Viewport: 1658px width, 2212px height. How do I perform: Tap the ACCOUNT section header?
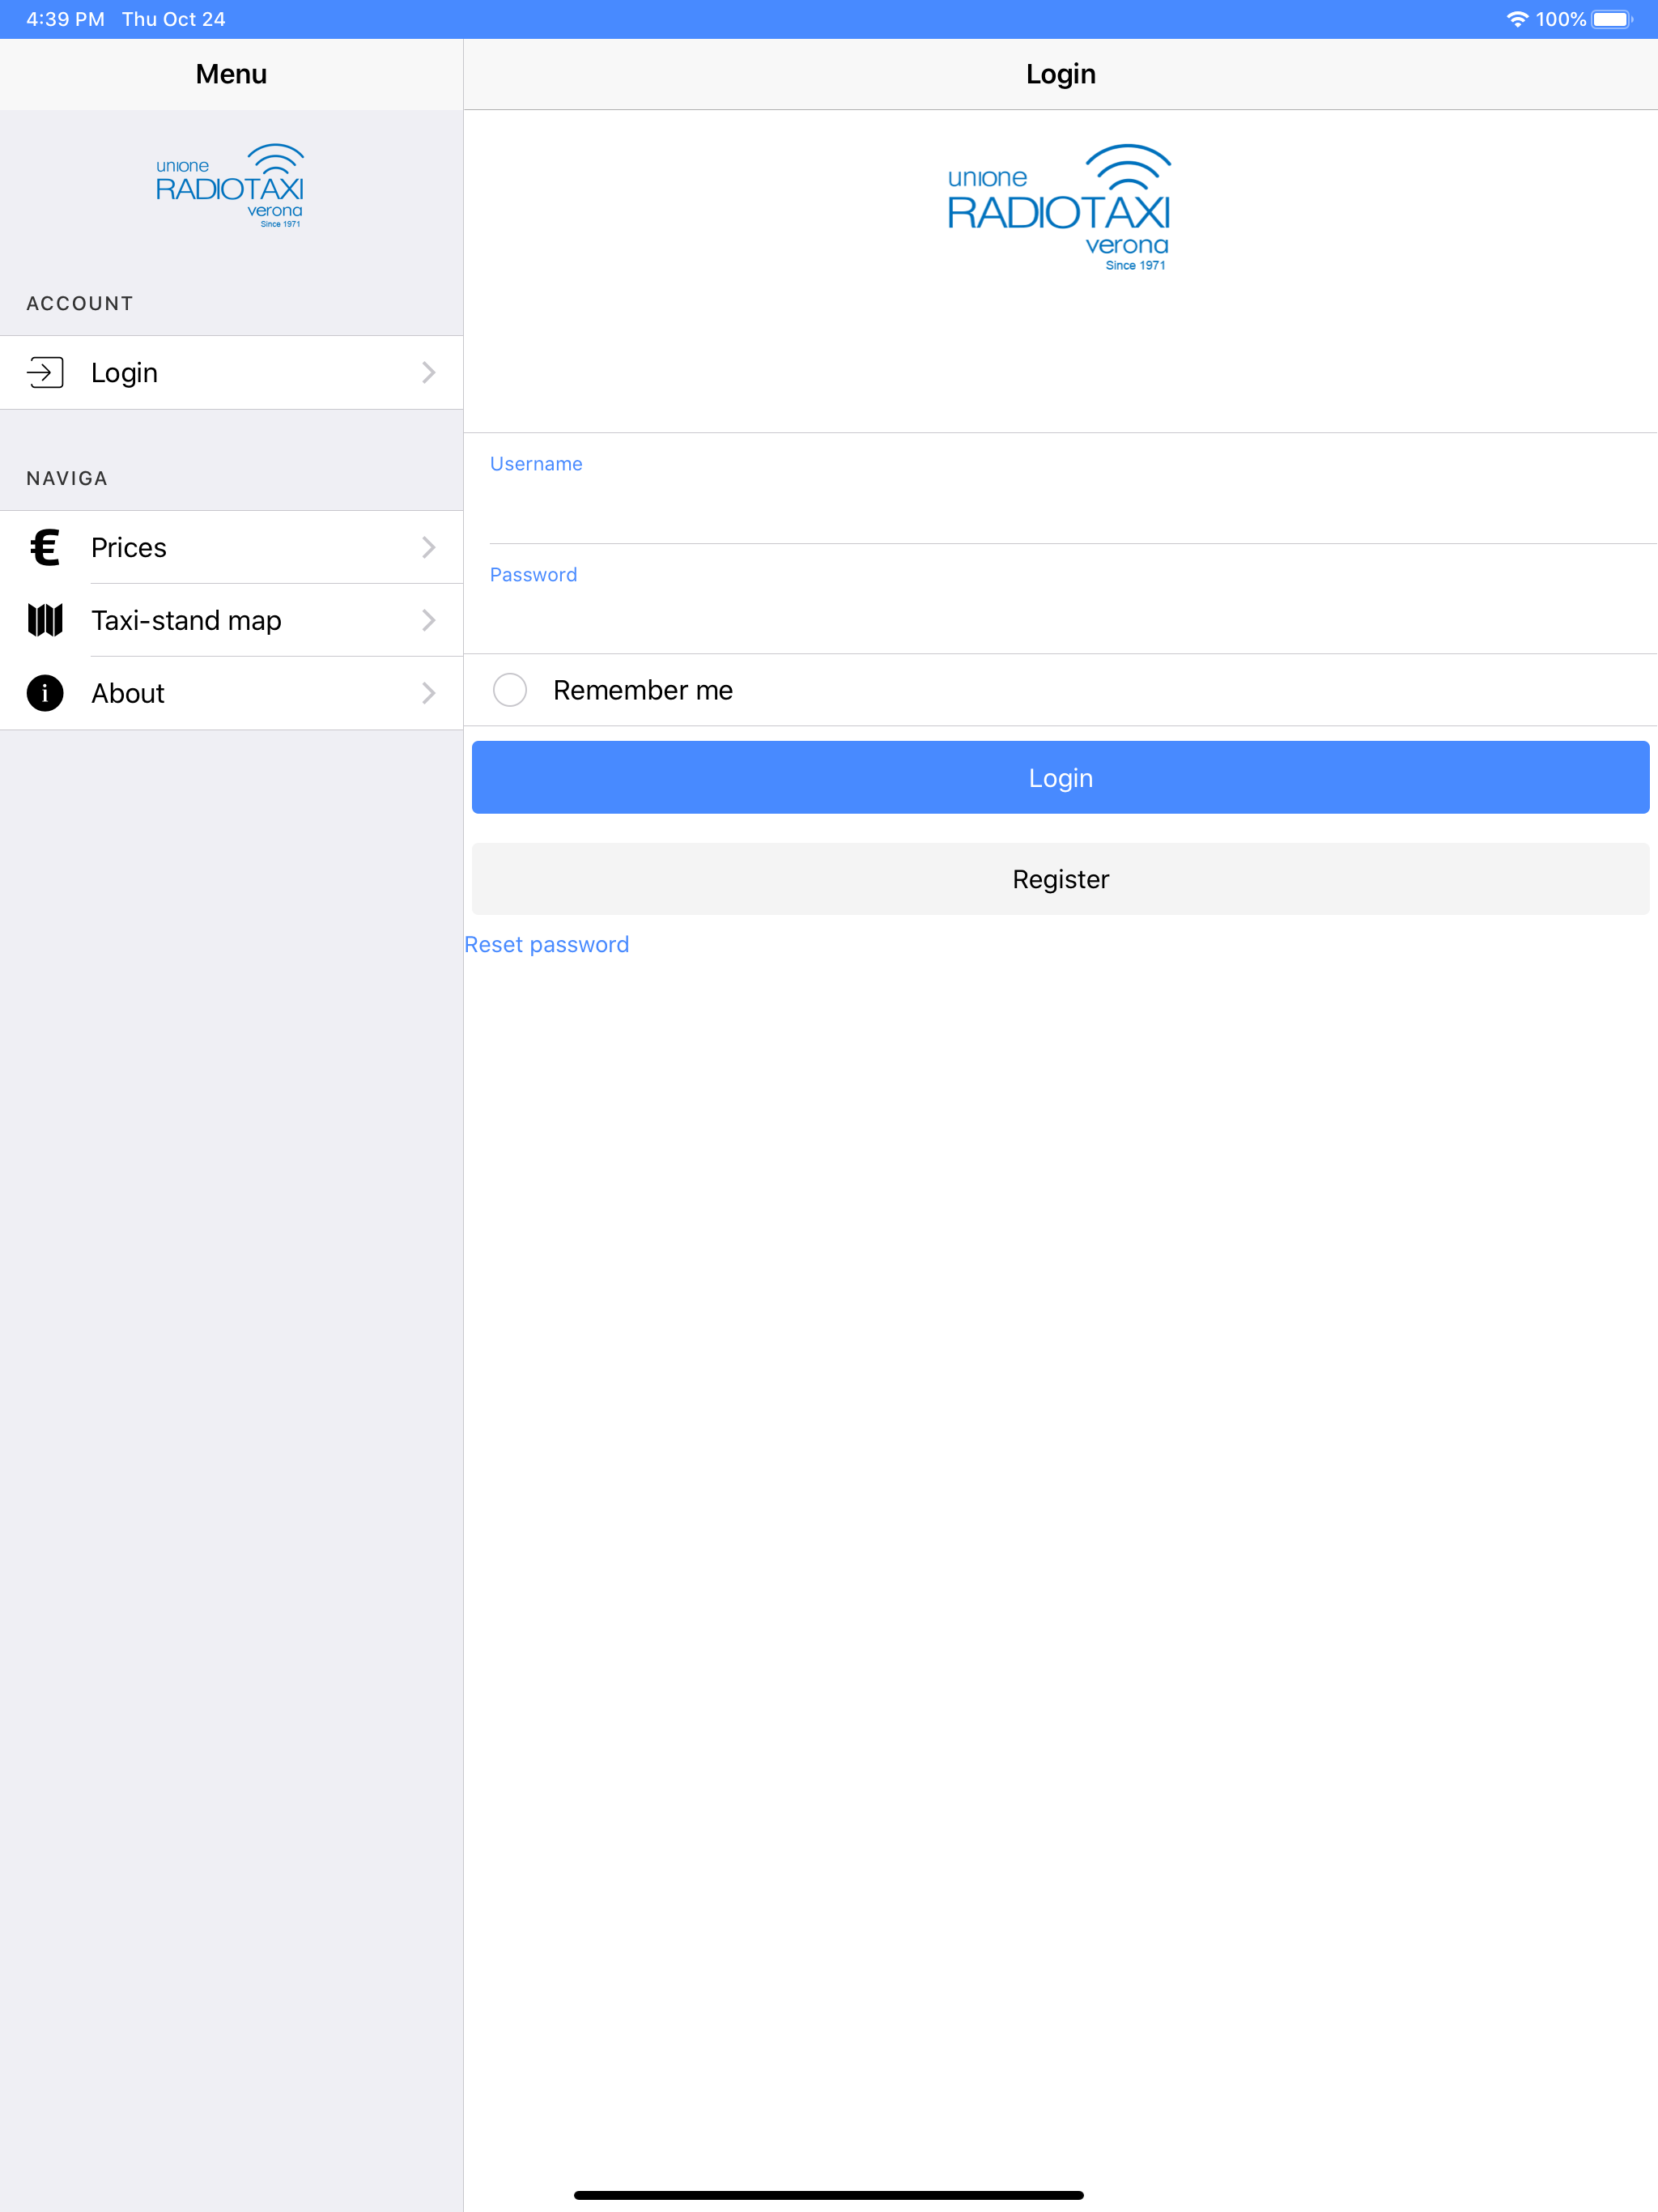click(80, 303)
